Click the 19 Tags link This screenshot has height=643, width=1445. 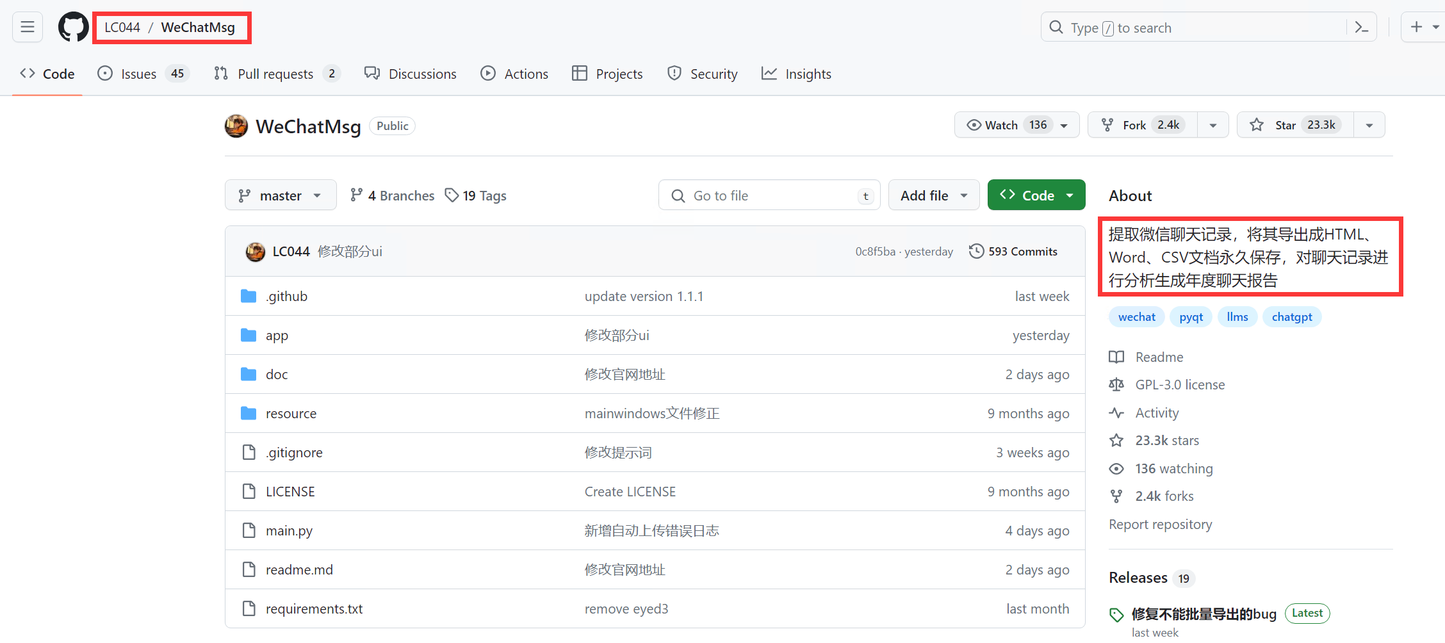[476, 195]
